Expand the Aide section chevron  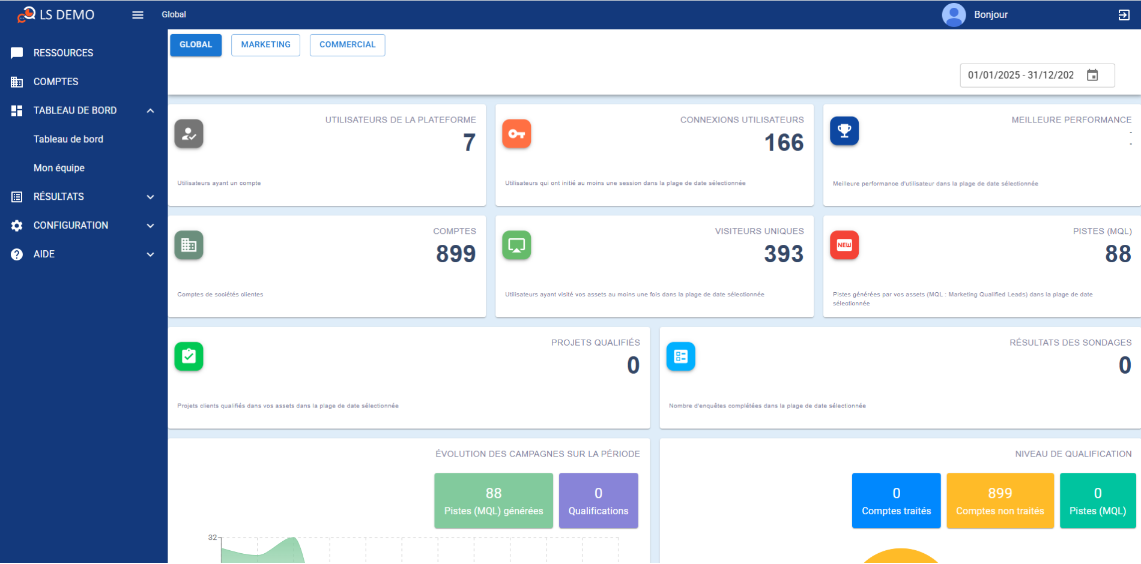coord(150,254)
